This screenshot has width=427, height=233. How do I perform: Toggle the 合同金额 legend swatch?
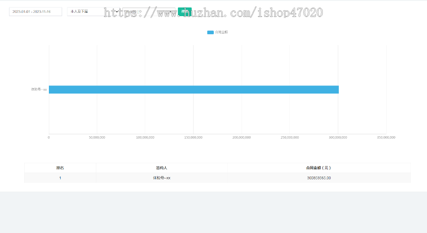point(210,32)
